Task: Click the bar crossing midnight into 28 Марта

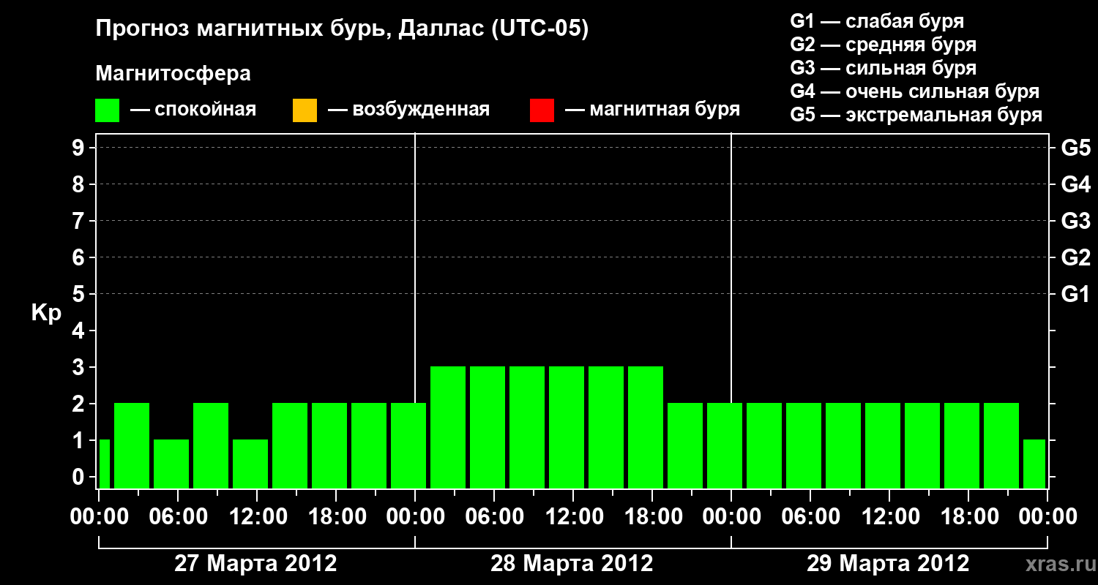Action: [408, 445]
